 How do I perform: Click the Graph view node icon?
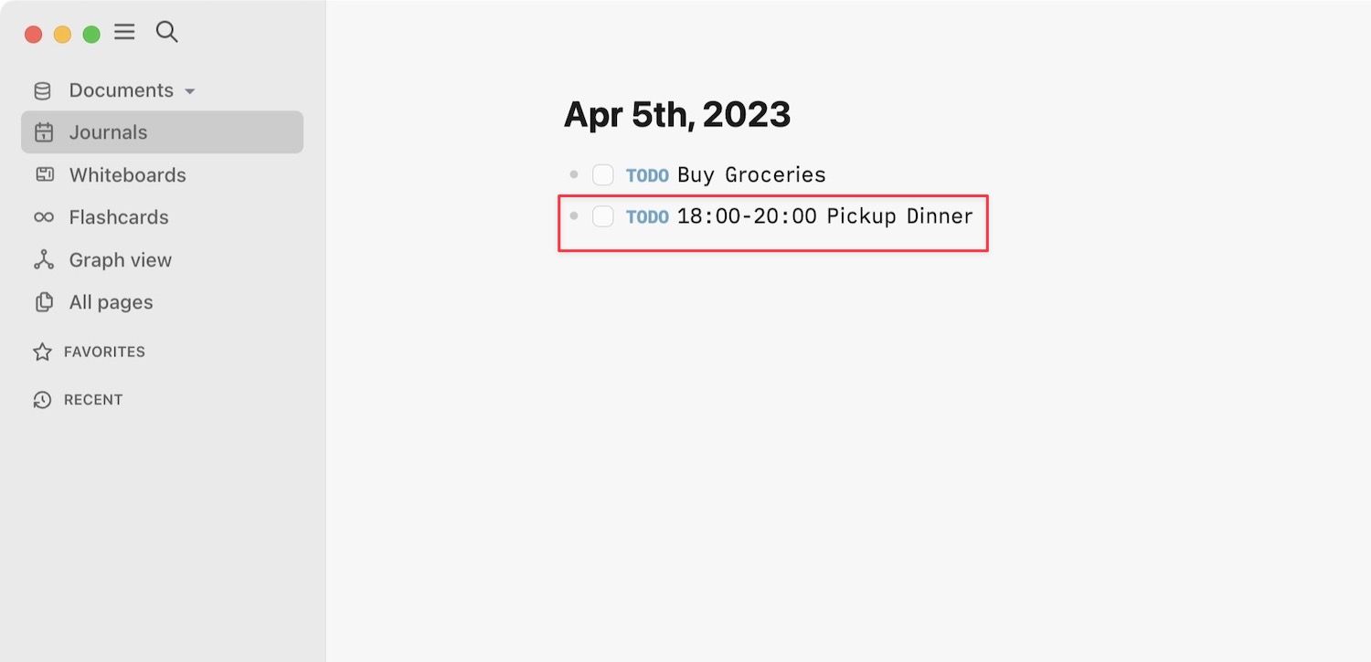tap(44, 260)
